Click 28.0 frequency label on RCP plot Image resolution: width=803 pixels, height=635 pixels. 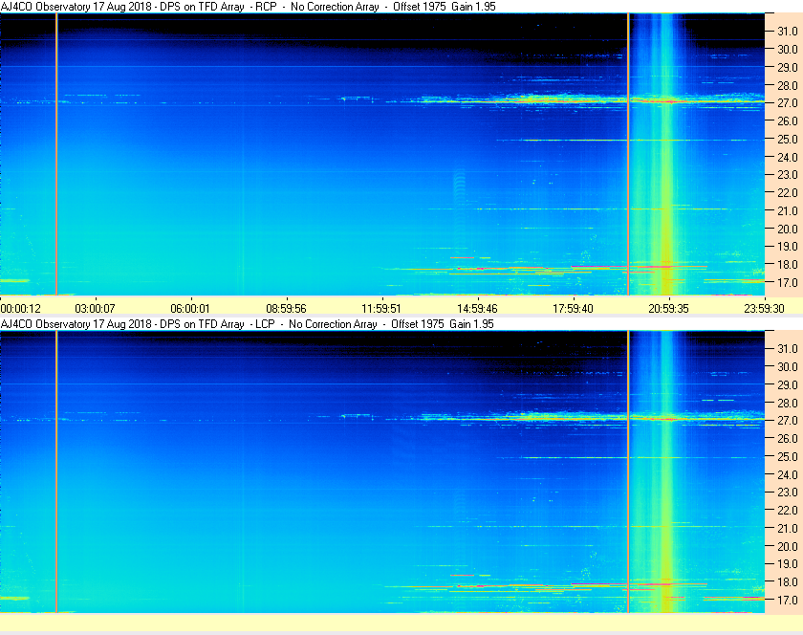[788, 85]
